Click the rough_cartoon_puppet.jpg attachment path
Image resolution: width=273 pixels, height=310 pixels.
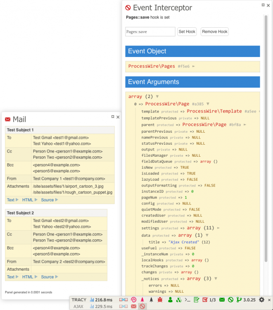pyautogui.click(x=73, y=192)
